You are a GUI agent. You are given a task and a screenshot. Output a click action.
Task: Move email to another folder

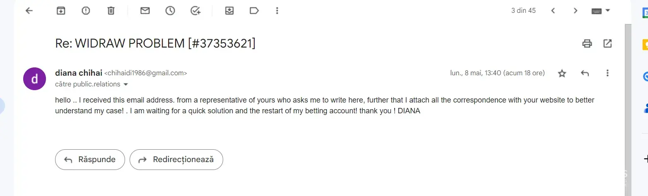229,11
